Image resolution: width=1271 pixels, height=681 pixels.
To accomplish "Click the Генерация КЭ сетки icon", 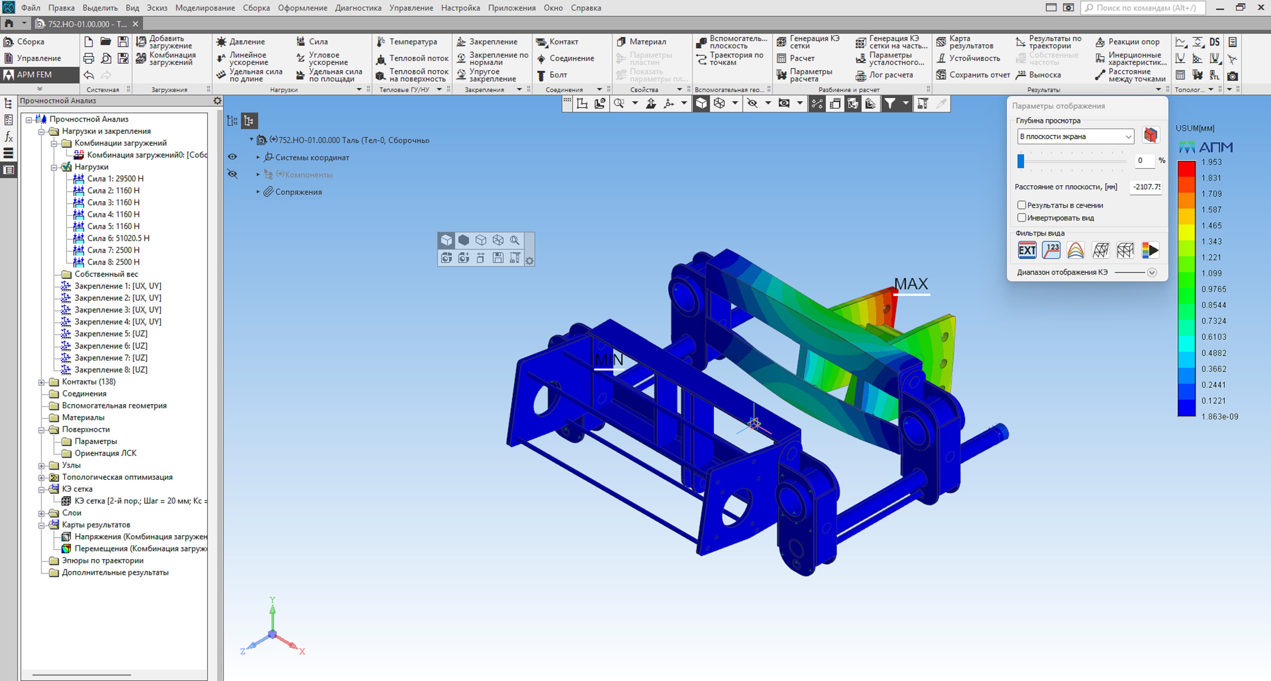I will (781, 42).
